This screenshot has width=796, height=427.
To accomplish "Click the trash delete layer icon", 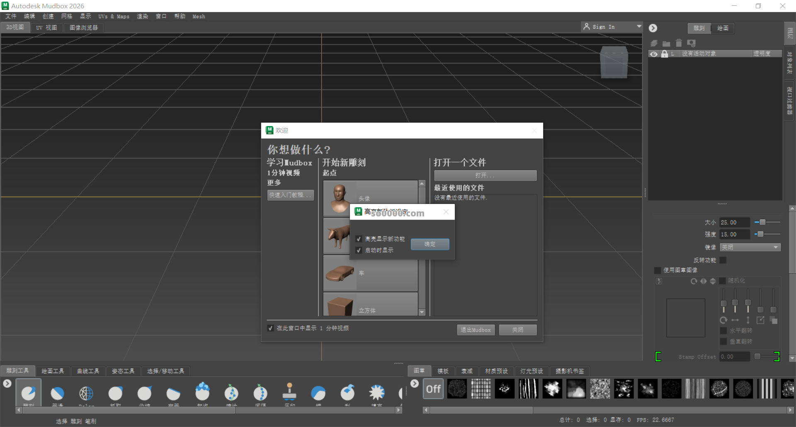I will coord(679,43).
